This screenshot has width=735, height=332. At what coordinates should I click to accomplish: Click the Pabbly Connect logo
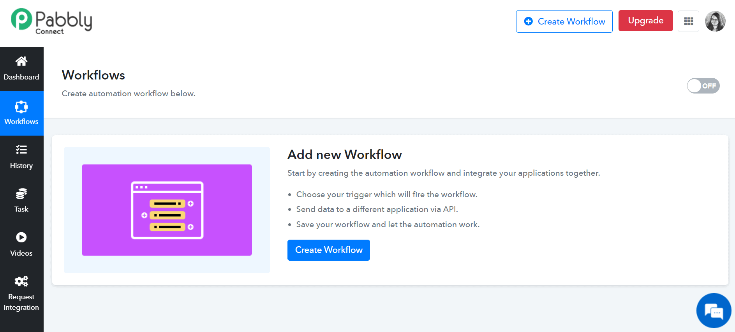pos(52,21)
